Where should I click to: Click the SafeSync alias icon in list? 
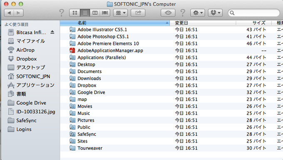click(72, 134)
